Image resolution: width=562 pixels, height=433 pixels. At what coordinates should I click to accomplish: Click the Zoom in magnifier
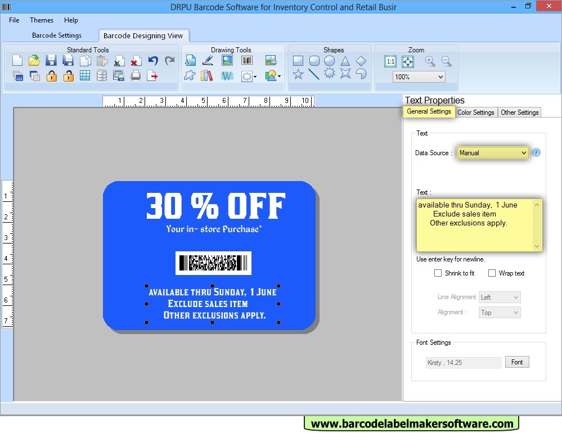click(430, 61)
